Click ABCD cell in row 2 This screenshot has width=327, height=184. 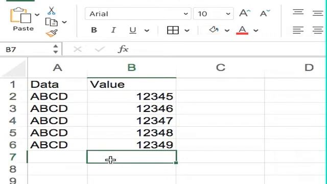click(57, 97)
